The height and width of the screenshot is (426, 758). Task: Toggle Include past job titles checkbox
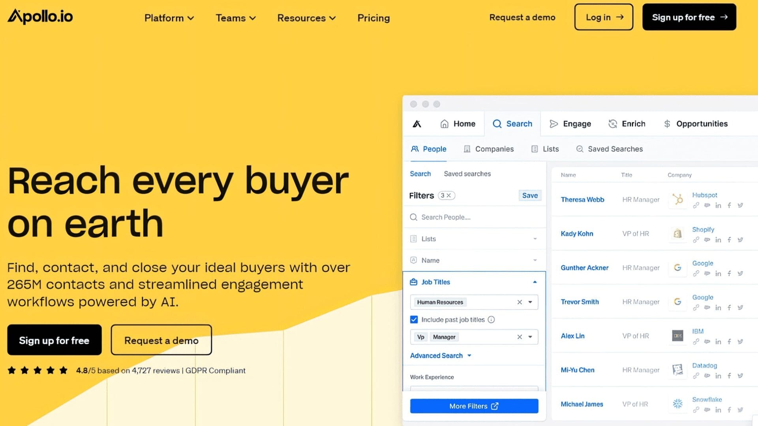414,319
